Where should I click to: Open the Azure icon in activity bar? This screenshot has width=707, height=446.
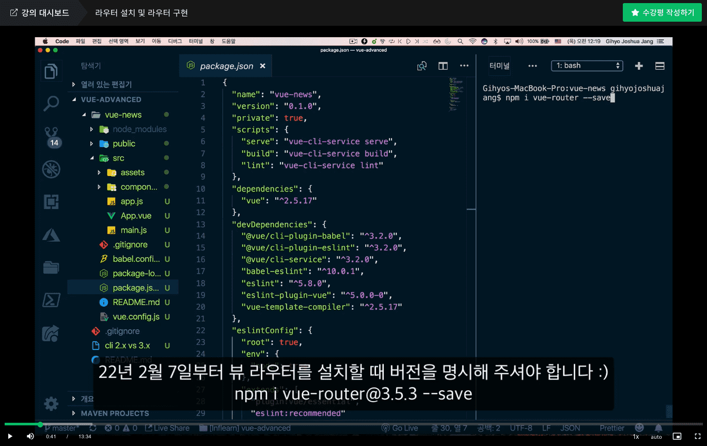click(51, 234)
